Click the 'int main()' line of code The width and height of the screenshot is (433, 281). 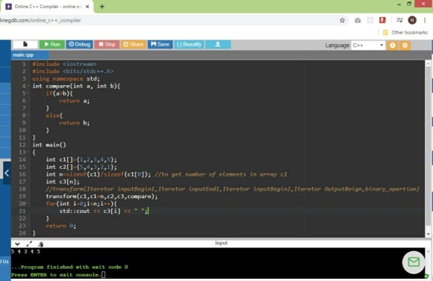coord(49,145)
